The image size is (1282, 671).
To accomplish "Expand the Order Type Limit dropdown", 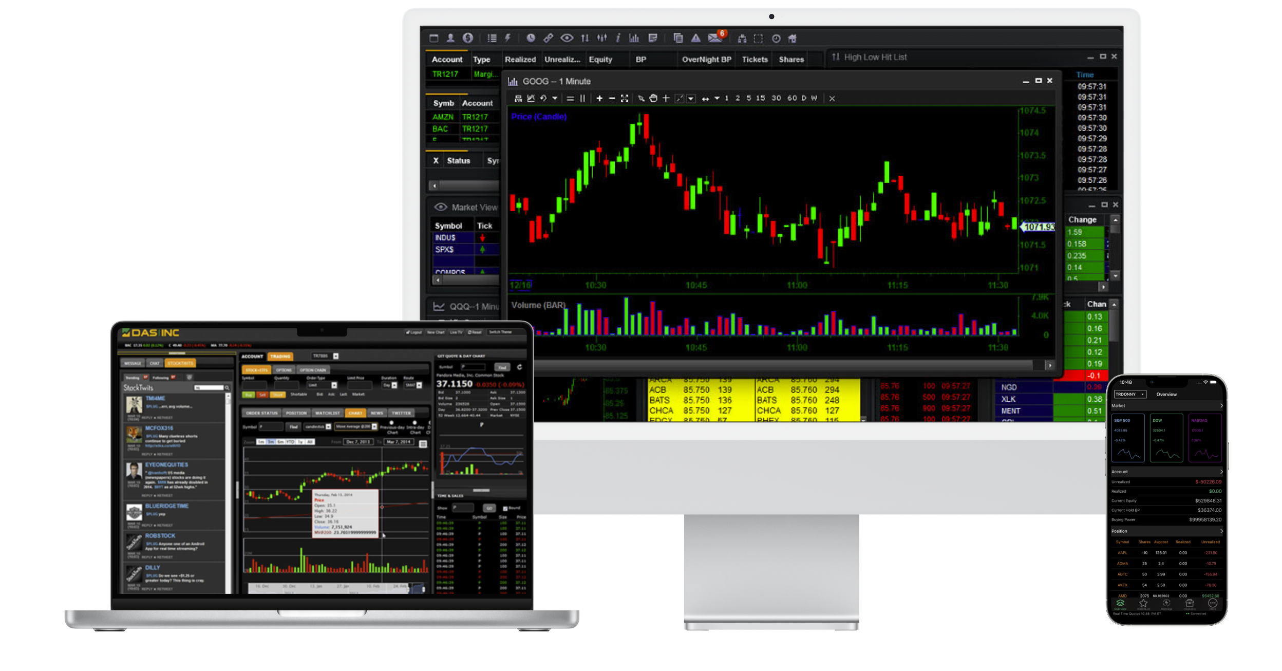I will tap(334, 385).
